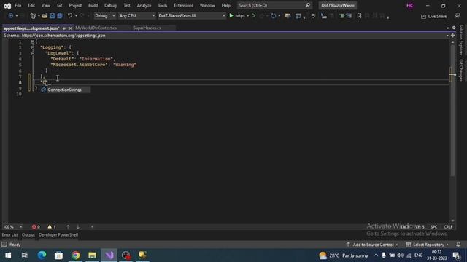Open the Undo history dropdown arrow
This screenshot has height=262, width=467.
[76, 16]
